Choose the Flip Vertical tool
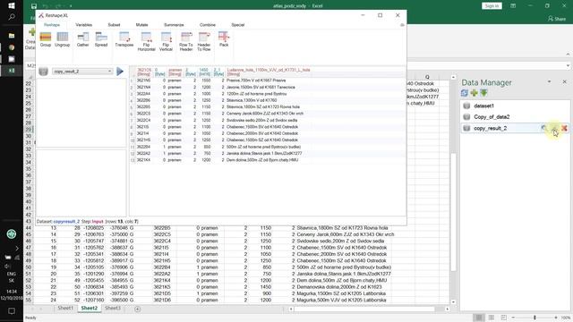This screenshot has width=573, height=322. click(x=166, y=41)
